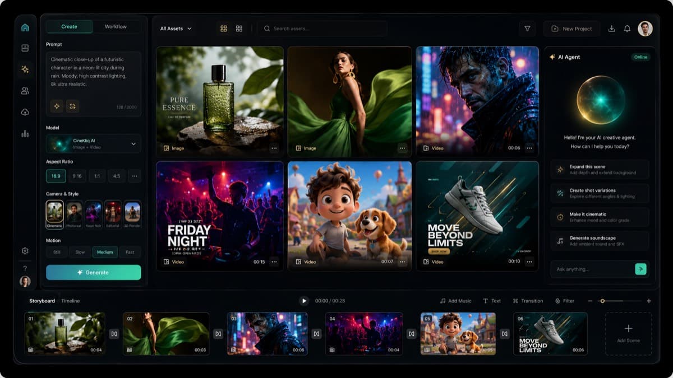Open options menu on cartoon boy video

pos(402,262)
